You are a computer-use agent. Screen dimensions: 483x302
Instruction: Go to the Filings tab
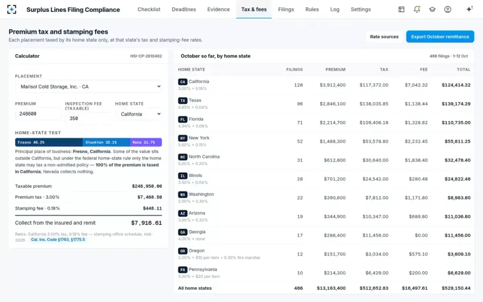coord(286,9)
